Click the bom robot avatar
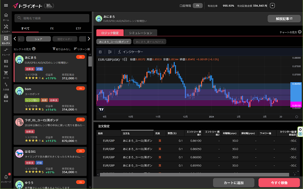This screenshot has height=189, width=303. pos(19,91)
